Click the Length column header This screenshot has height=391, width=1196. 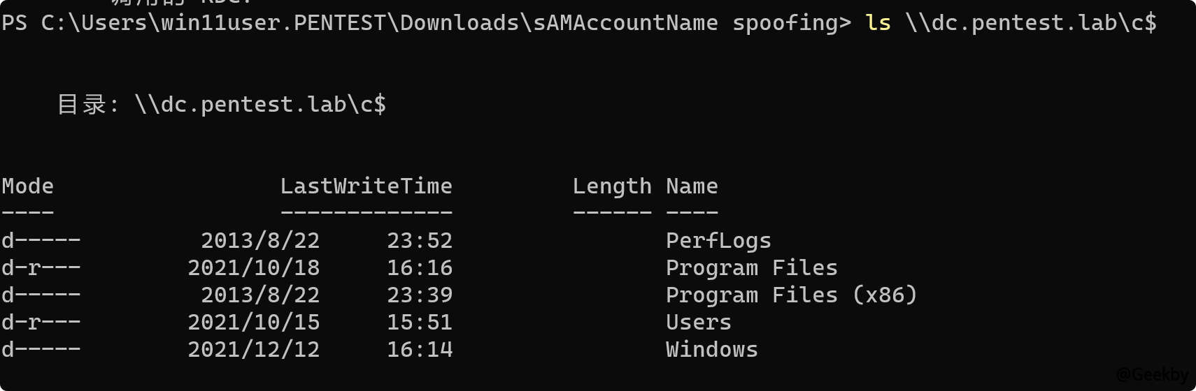[612, 186]
